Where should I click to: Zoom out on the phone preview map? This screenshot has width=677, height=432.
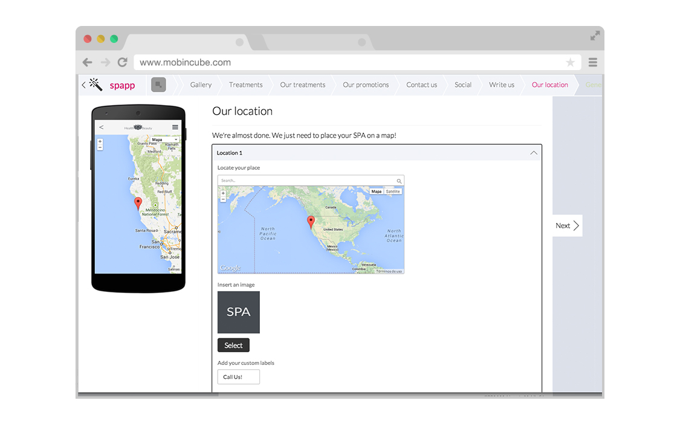click(100, 147)
